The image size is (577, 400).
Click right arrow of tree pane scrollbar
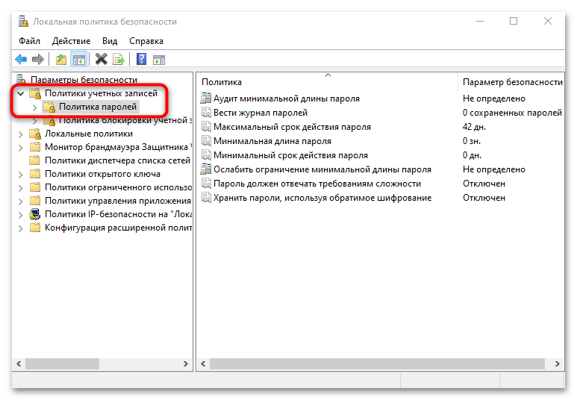pos(185,363)
